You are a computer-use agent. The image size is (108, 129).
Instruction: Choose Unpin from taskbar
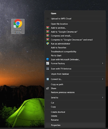click(75, 74)
